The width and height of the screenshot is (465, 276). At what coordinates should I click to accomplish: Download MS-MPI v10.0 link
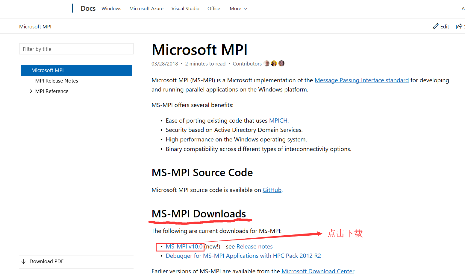pyautogui.click(x=184, y=246)
